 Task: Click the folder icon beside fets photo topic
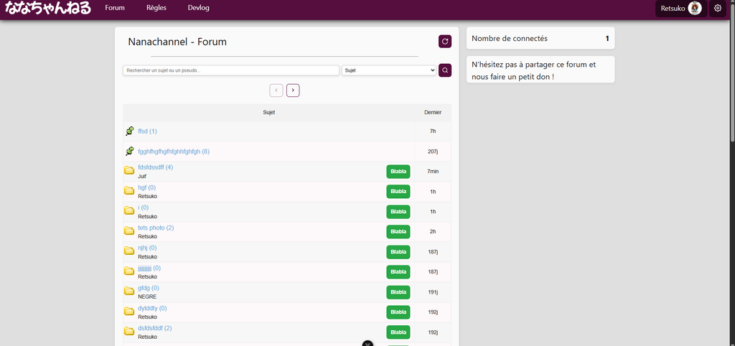(x=129, y=231)
